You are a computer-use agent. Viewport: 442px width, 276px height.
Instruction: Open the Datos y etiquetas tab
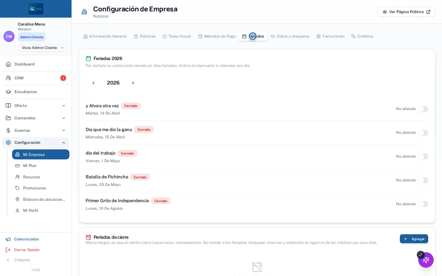pyautogui.click(x=290, y=36)
